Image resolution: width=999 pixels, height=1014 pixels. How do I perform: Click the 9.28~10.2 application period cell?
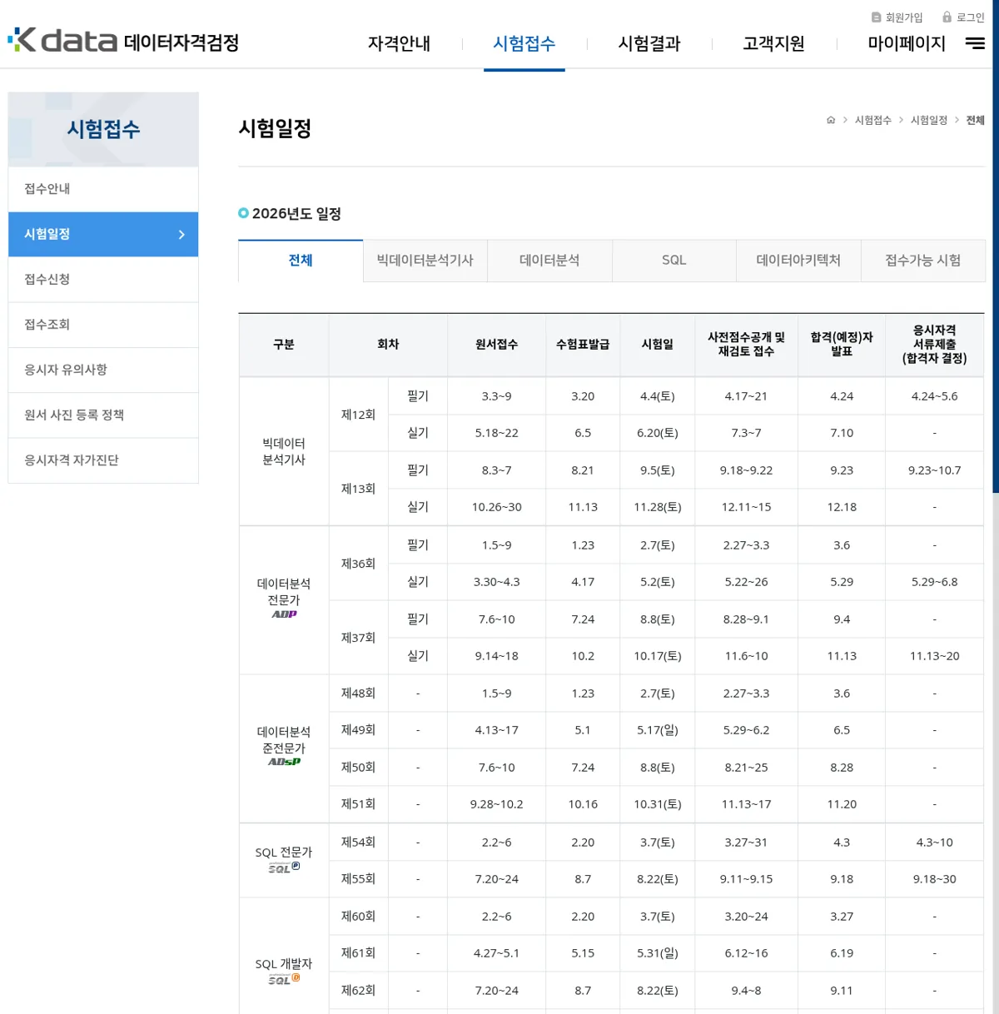pyautogui.click(x=496, y=804)
